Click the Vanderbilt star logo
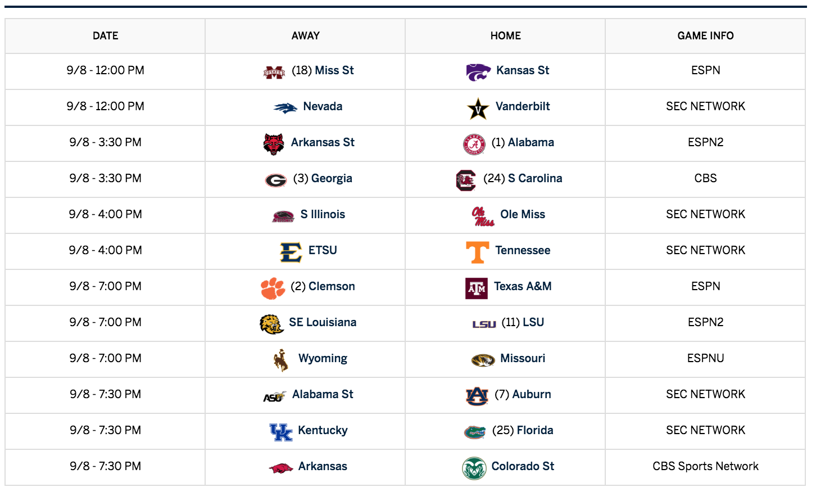816x496 pixels. [478, 109]
